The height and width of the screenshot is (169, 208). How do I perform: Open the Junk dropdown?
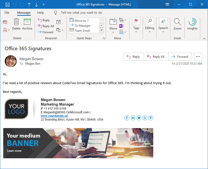pyautogui.click(x=6, y=30)
